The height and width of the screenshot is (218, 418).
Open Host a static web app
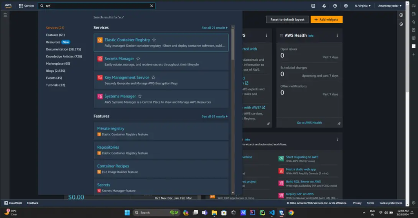(x=301, y=169)
